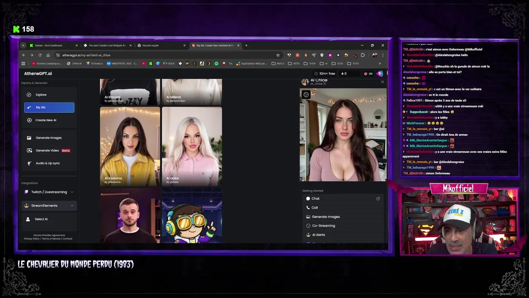Open the Privacy Policy link

(32, 238)
